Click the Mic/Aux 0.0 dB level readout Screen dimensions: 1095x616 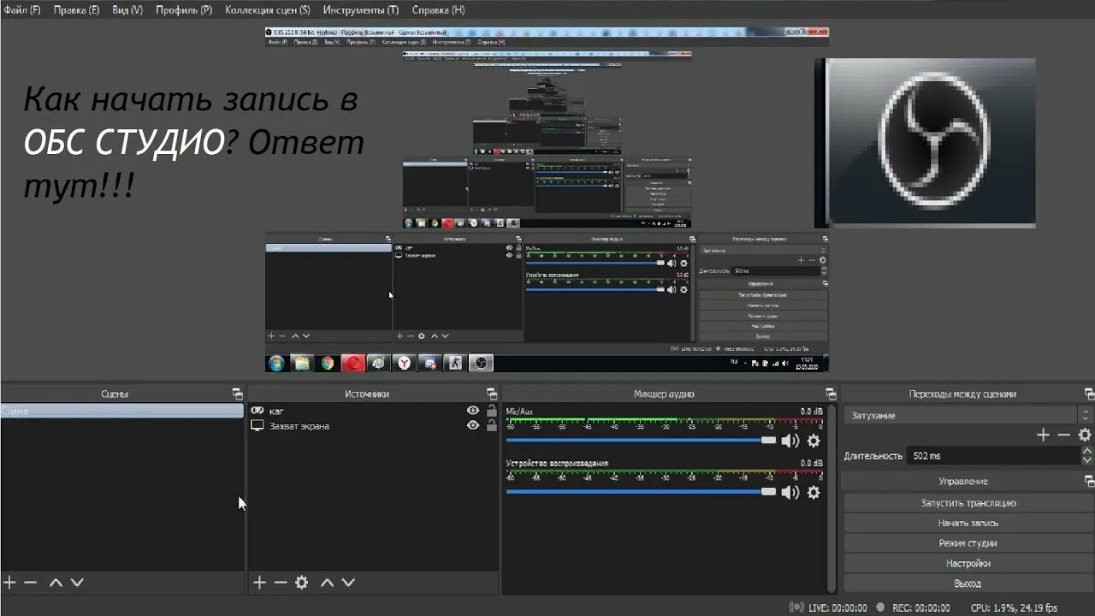[812, 412]
